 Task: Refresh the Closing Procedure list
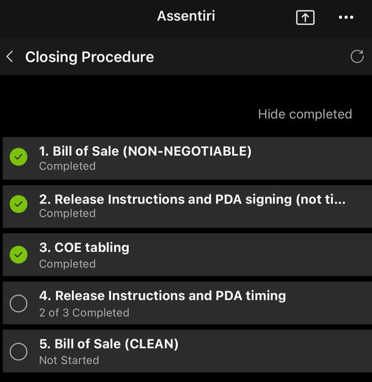point(357,57)
